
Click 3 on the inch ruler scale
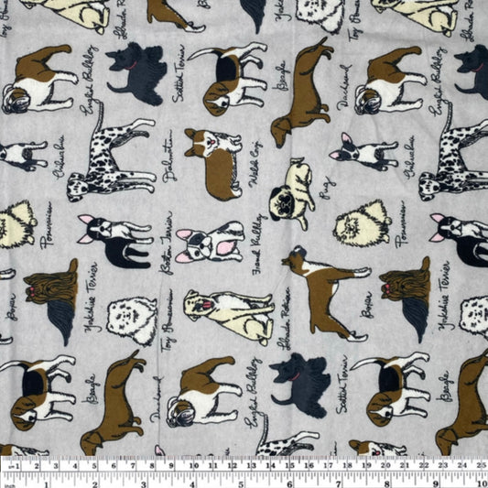(x=144, y=484)
